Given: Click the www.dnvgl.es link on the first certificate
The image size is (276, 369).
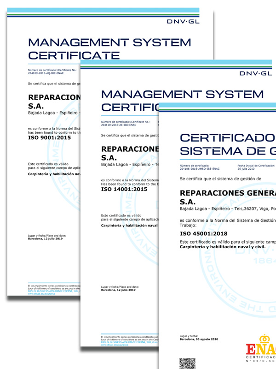Looking at the screenshot, I should (x=41, y=294).
